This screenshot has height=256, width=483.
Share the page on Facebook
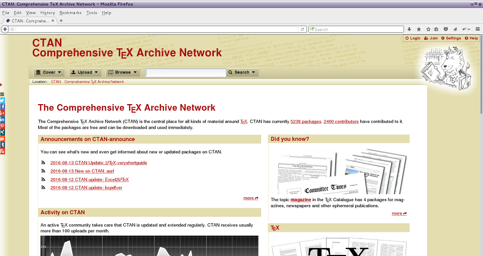coord(2,107)
